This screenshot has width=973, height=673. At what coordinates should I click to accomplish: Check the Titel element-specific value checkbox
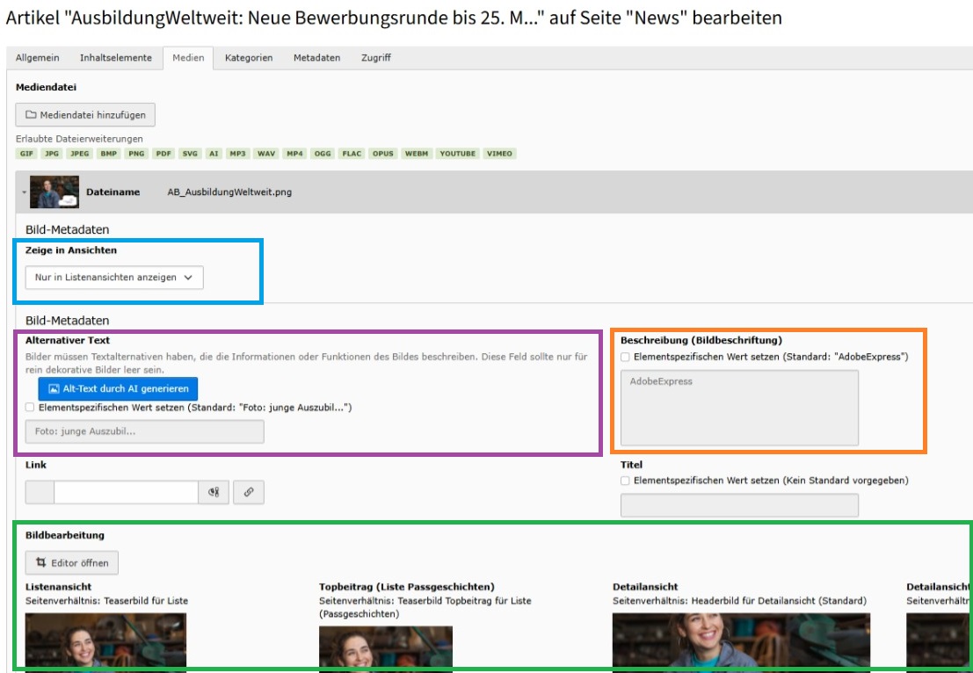(625, 481)
